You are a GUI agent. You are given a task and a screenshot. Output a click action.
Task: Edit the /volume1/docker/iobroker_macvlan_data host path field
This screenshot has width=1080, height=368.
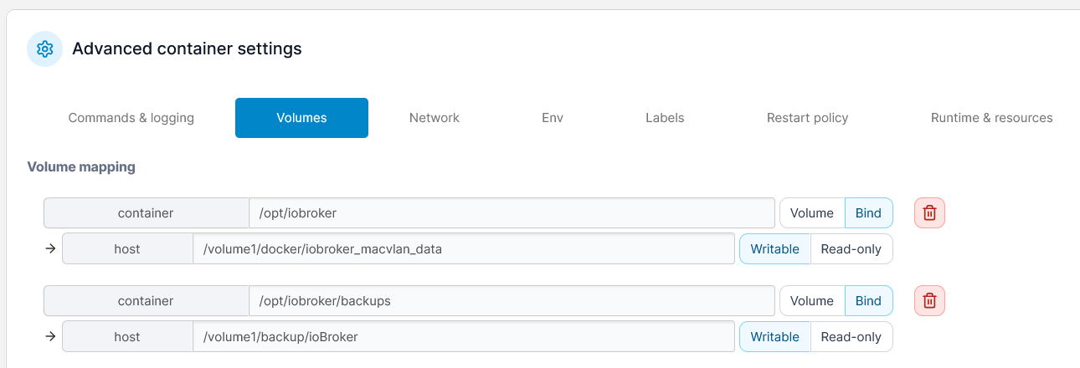pyautogui.click(x=463, y=249)
